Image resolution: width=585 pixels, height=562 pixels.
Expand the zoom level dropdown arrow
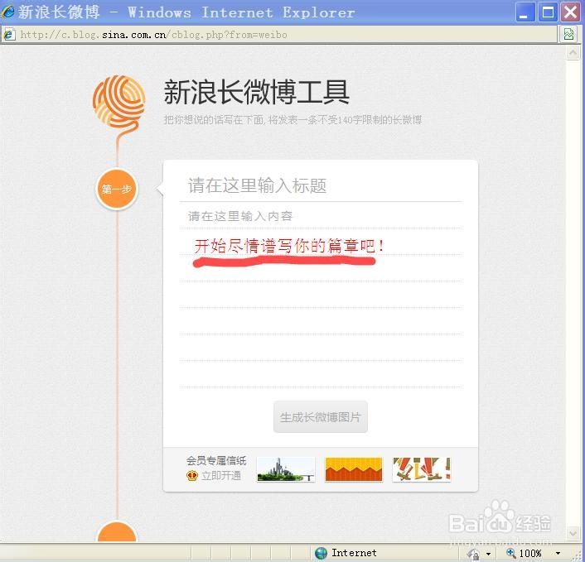point(558,554)
